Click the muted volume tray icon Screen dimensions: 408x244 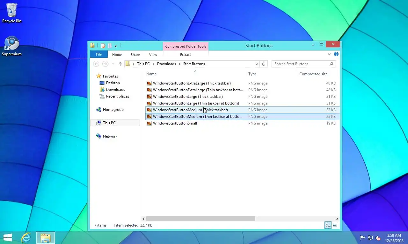click(x=378, y=238)
